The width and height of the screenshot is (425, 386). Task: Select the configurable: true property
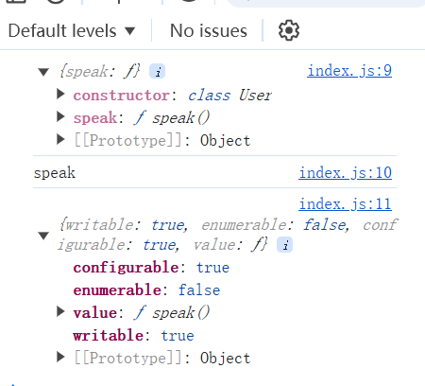click(151, 268)
